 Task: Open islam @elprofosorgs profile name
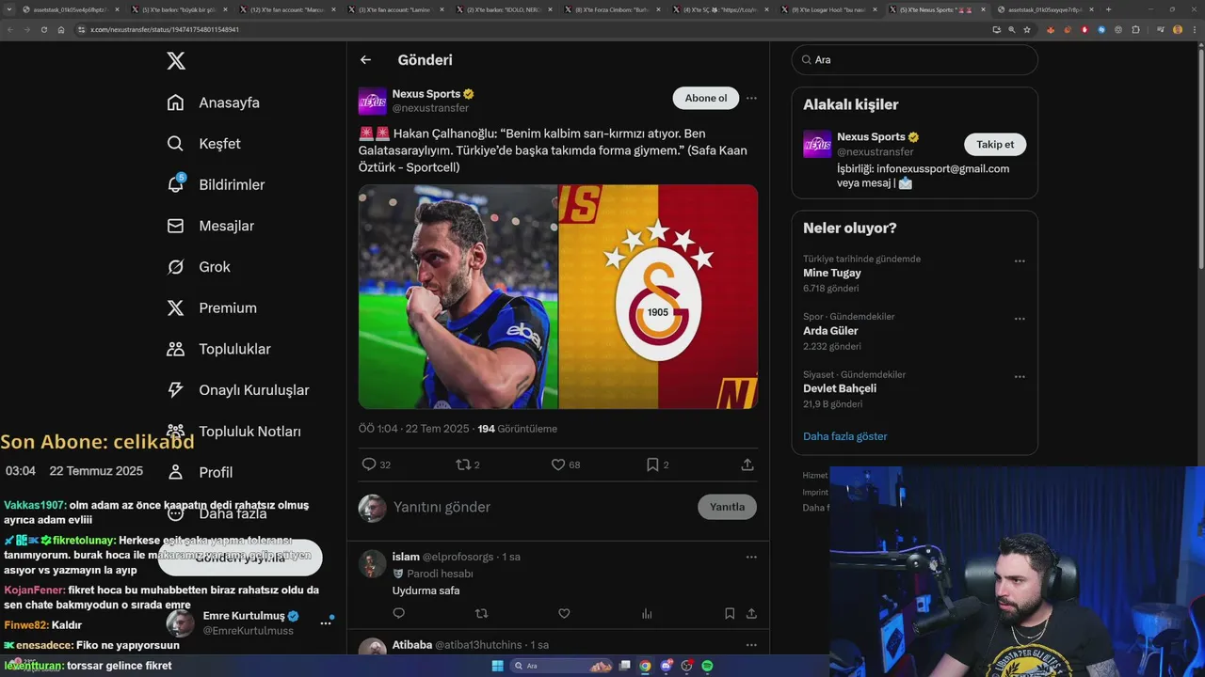(x=406, y=557)
